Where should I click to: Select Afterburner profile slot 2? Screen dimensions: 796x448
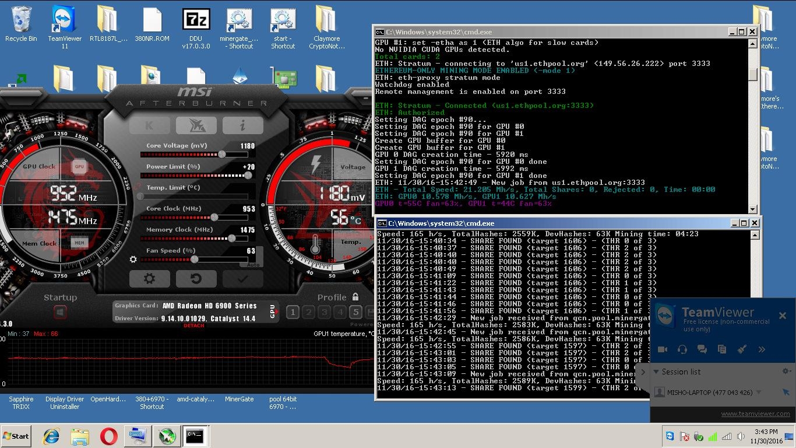308,313
